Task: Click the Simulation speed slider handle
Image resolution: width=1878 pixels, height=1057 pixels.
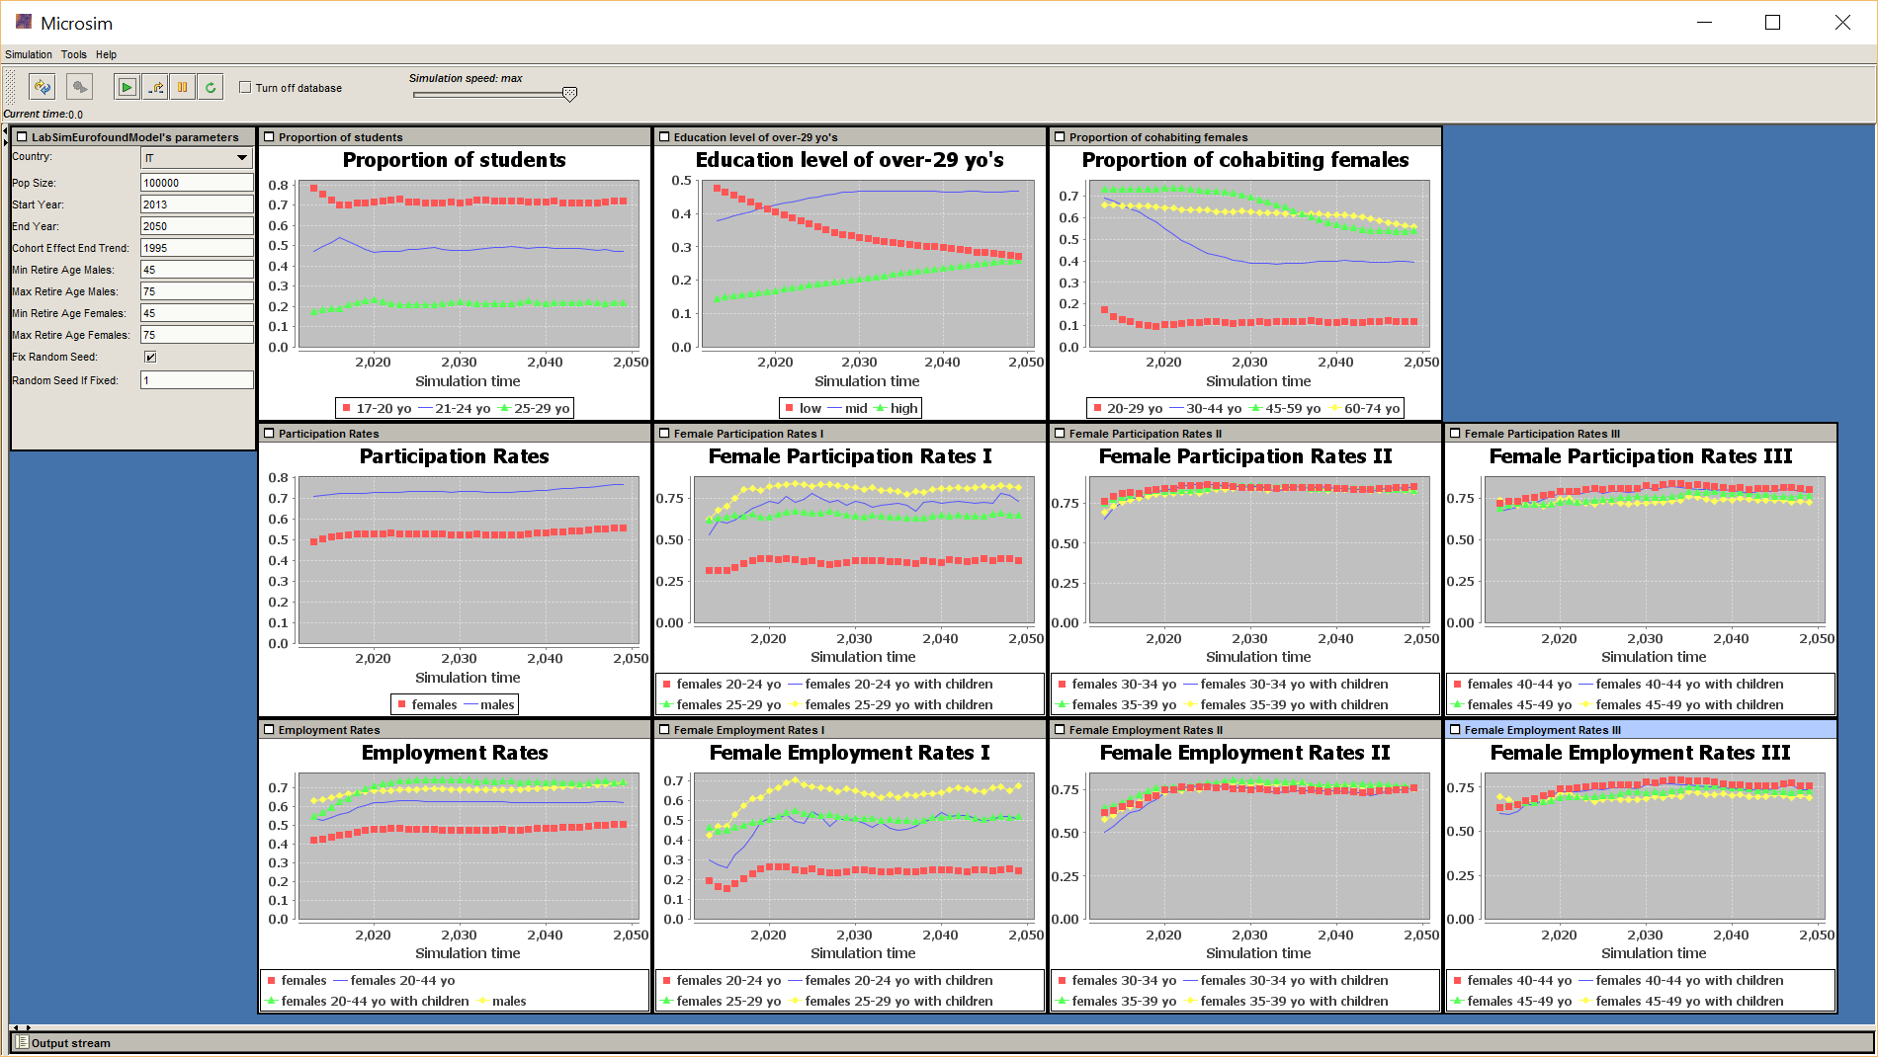Action: tap(569, 94)
